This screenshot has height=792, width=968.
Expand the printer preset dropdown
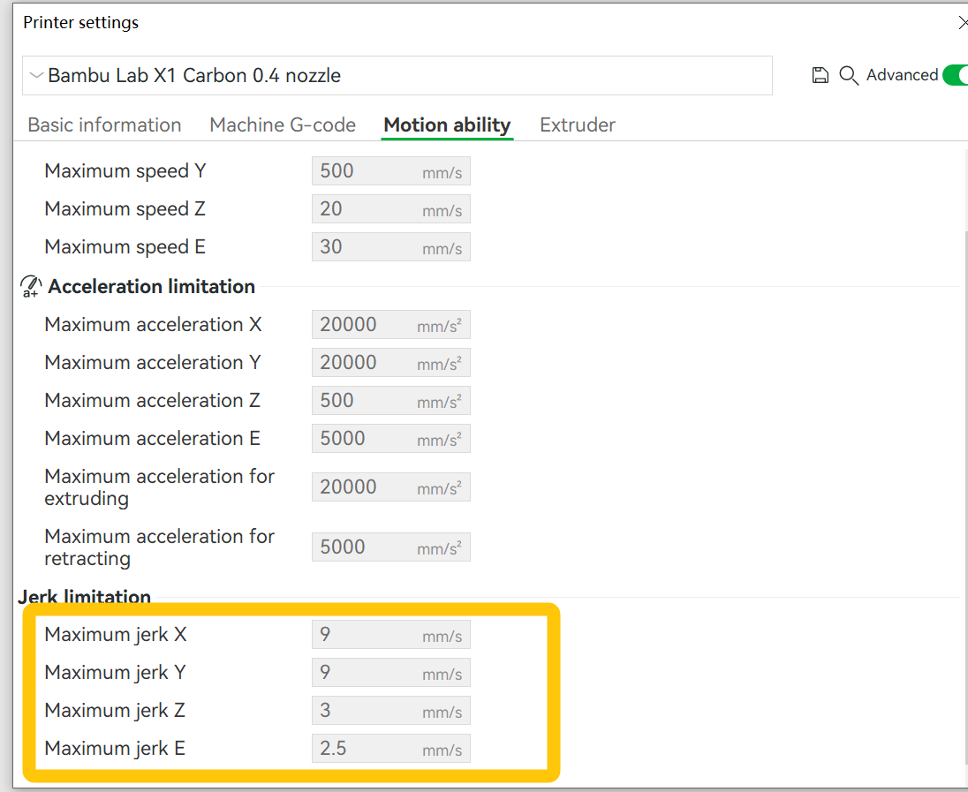[397, 75]
